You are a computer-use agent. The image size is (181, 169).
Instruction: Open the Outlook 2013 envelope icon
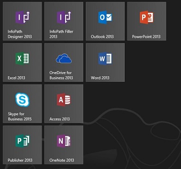(x=105, y=17)
